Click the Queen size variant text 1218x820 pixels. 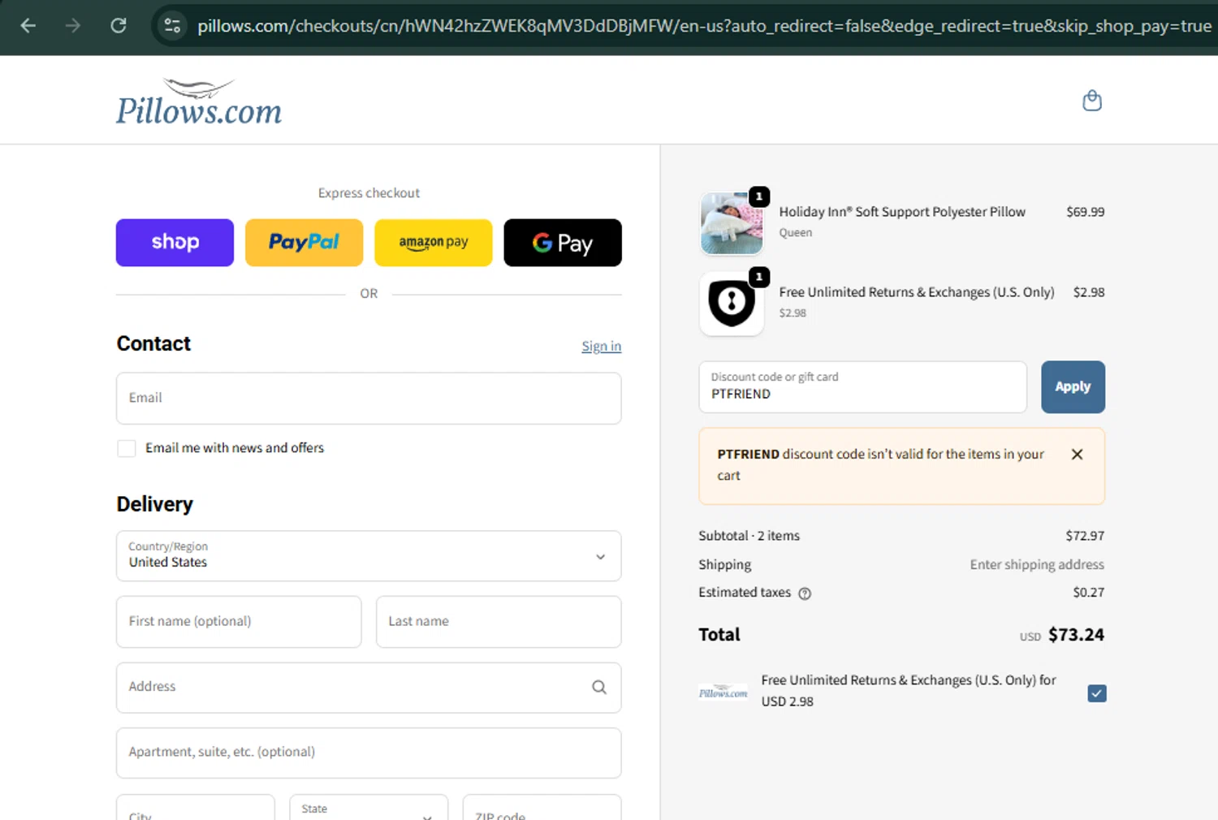[796, 233]
